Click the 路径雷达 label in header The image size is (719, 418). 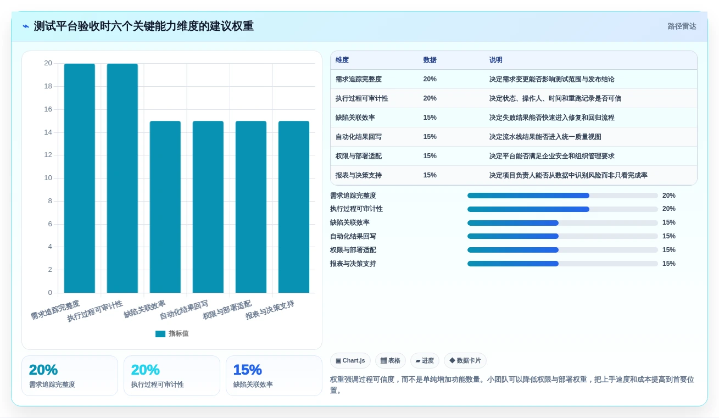pos(682,26)
